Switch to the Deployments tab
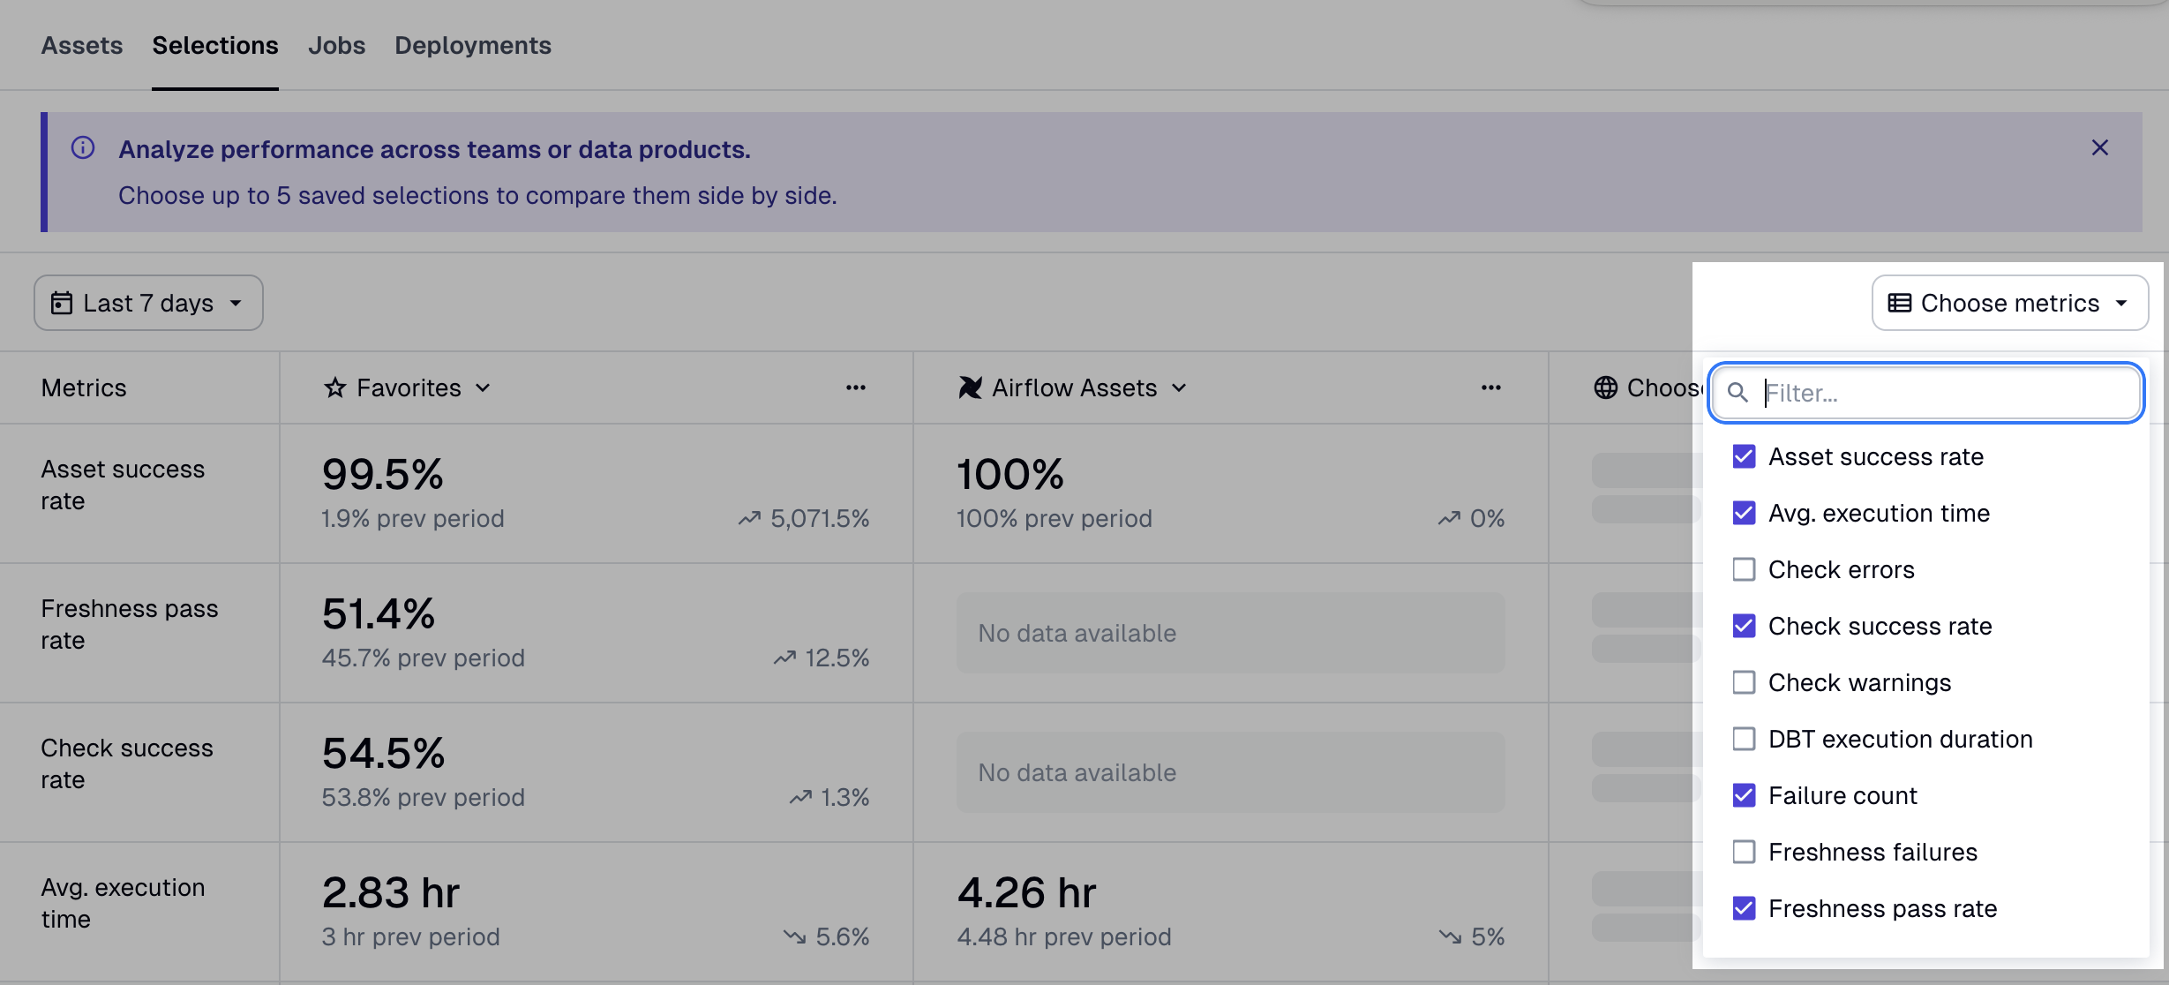Screen dimensions: 2169x985 click(x=473, y=45)
